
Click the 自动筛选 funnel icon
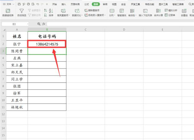coord(22,11)
